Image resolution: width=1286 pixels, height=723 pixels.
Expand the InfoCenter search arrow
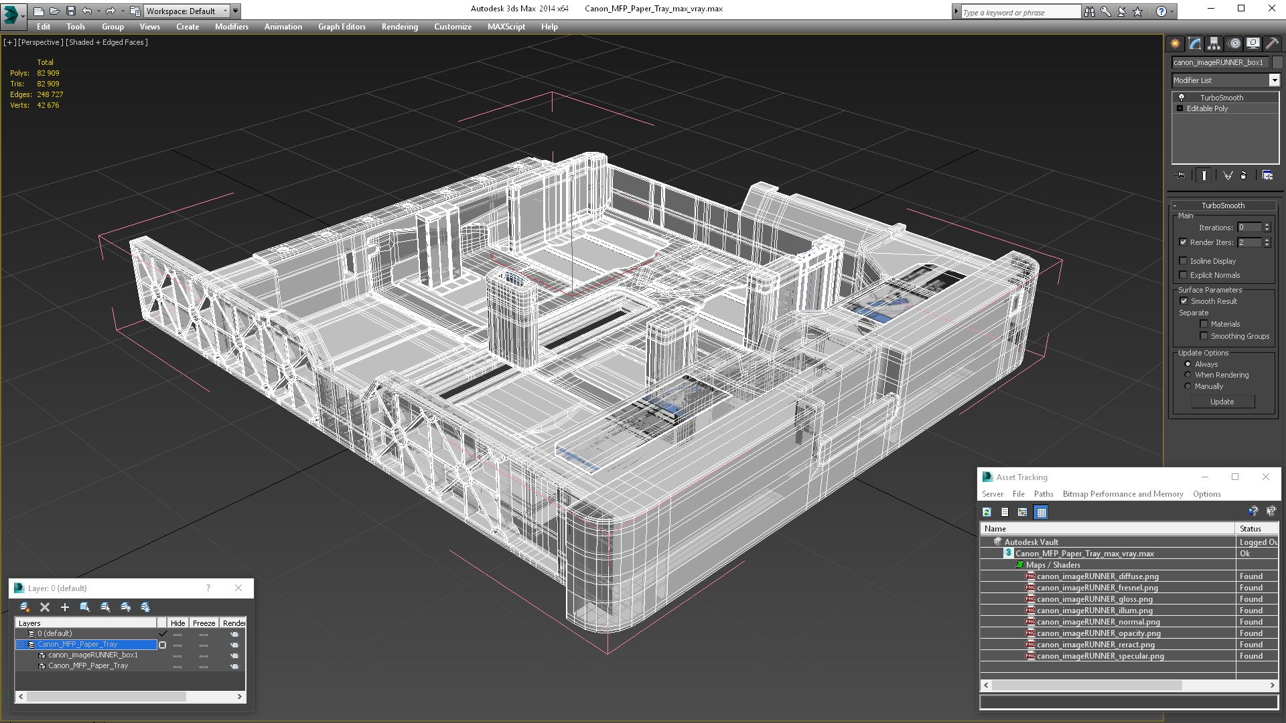[x=956, y=12]
